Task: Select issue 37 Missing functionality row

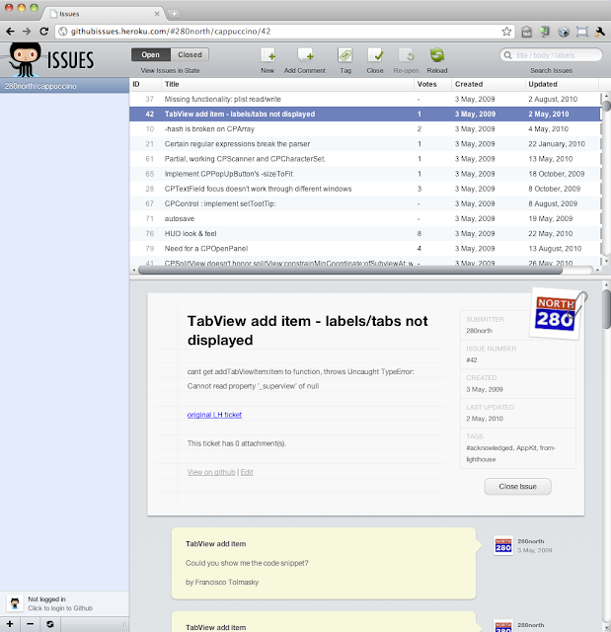Action: (x=365, y=99)
